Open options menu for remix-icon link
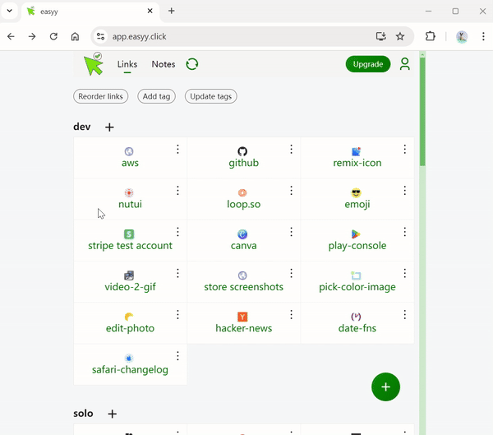The image size is (493, 435). coord(404,149)
